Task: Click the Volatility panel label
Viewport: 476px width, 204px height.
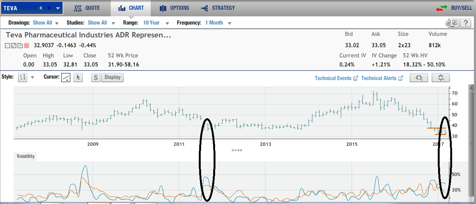Action: point(26,156)
